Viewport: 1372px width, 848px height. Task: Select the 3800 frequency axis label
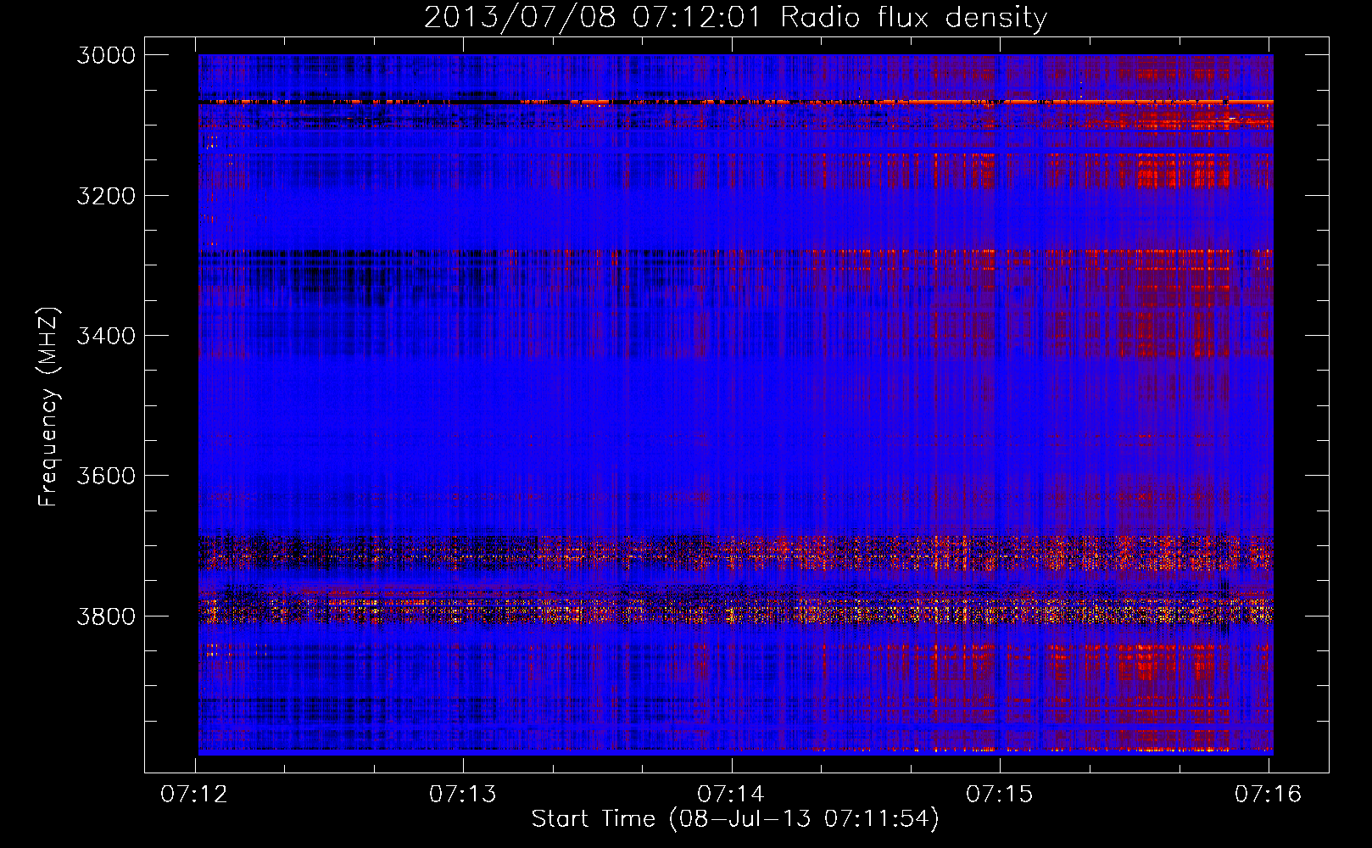(106, 616)
